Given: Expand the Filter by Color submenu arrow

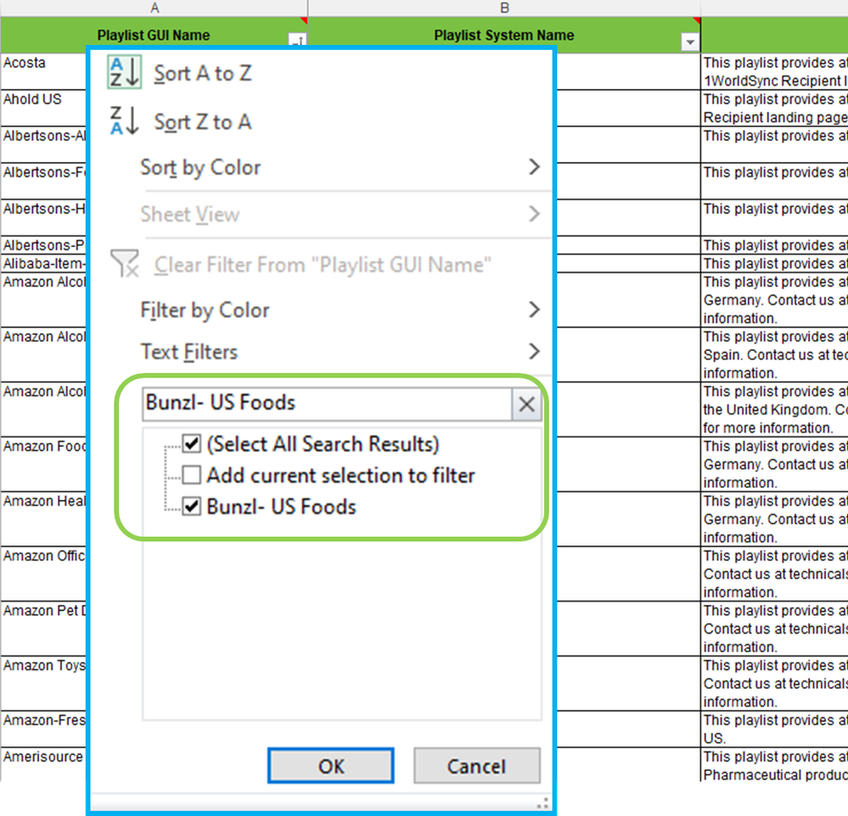Looking at the screenshot, I should tap(534, 310).
